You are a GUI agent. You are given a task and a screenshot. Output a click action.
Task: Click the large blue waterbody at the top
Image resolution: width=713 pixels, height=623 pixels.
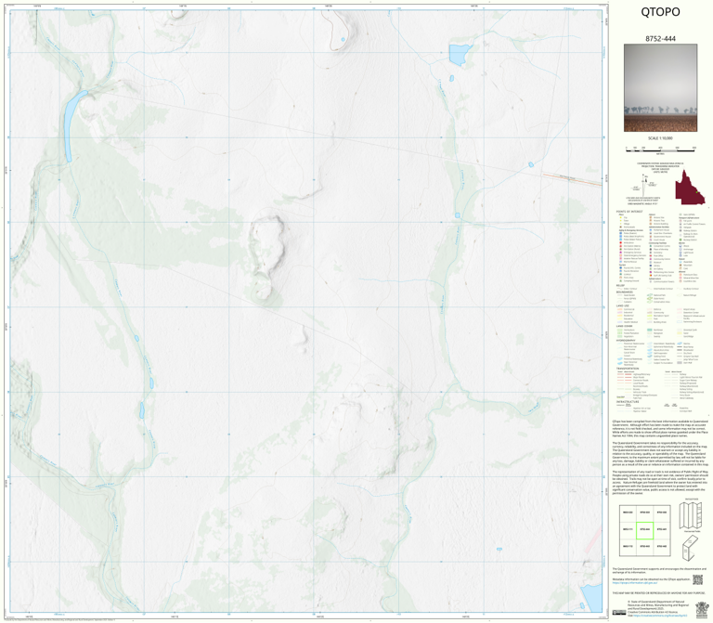pyautogui.click(x=460, y=55)
